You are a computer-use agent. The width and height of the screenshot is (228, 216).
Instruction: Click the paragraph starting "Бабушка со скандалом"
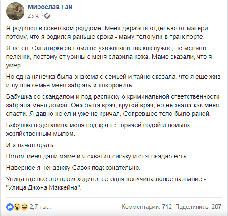(x=113, y=105)
